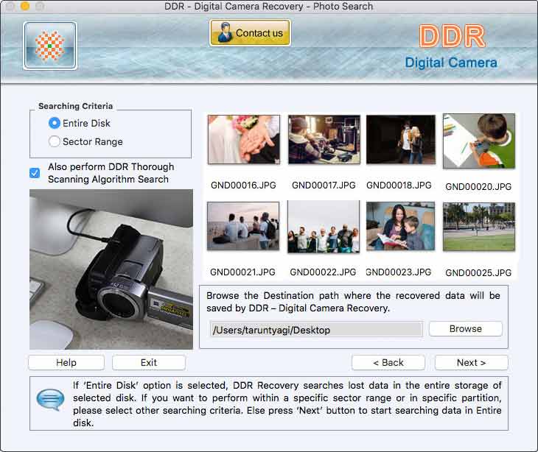Click the DDR checkered logo icon

[50, 46]
